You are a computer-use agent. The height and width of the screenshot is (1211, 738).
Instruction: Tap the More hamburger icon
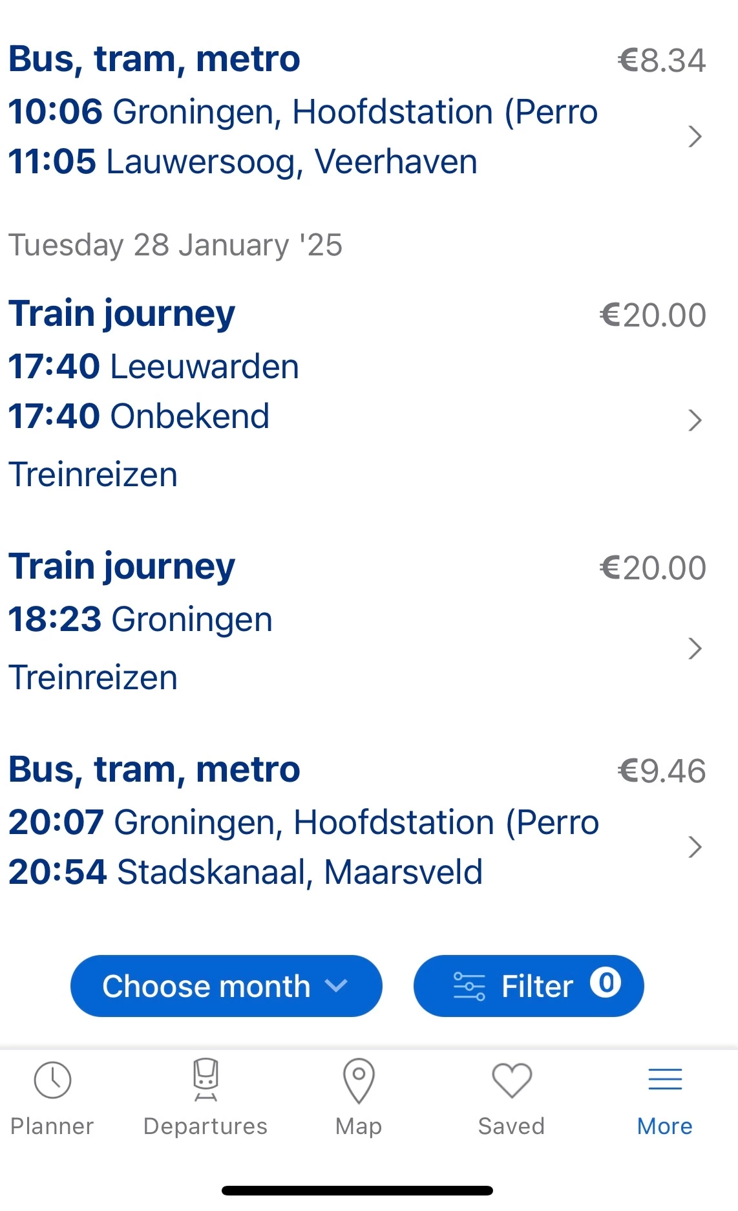pyautogui.click(x=665, y=1079)
